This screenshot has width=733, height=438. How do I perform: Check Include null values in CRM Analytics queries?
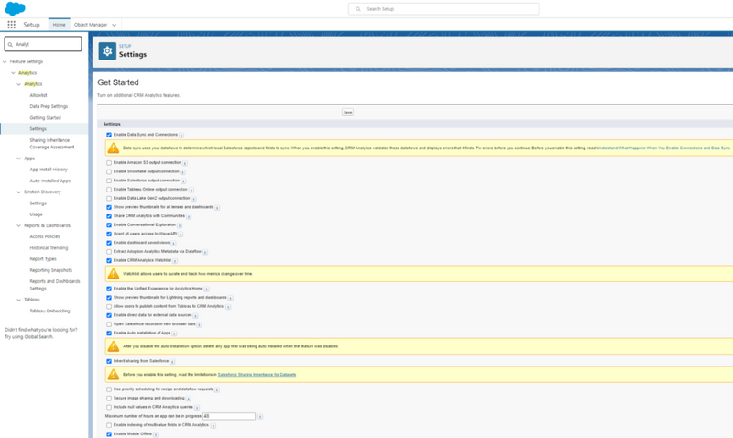click(109, 407)
